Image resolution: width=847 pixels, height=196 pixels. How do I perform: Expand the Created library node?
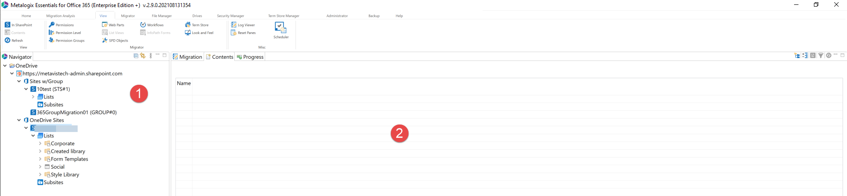click(x=40, y=151)
